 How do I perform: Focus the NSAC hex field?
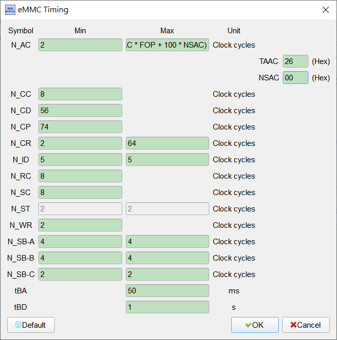tap(296, 78)
